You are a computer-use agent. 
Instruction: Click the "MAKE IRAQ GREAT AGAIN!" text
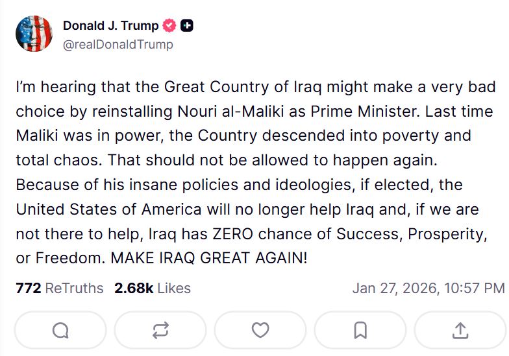(x=209, y=258)
